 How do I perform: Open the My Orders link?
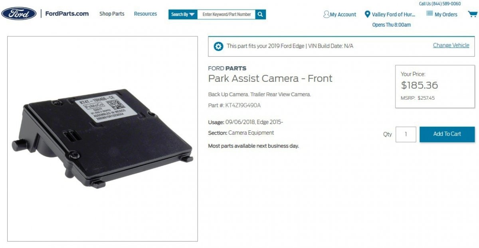(446, 14)
